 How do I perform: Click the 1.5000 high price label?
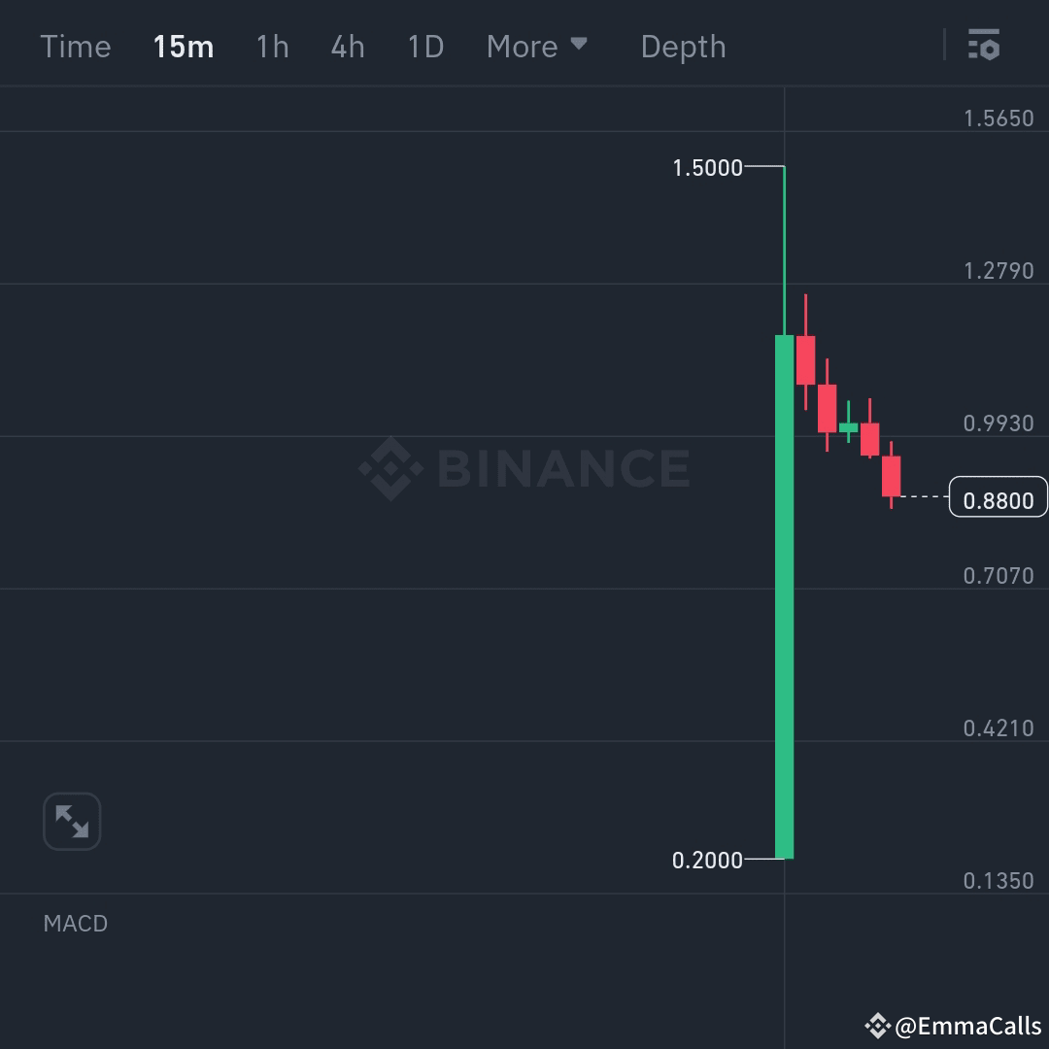point(707,167)
